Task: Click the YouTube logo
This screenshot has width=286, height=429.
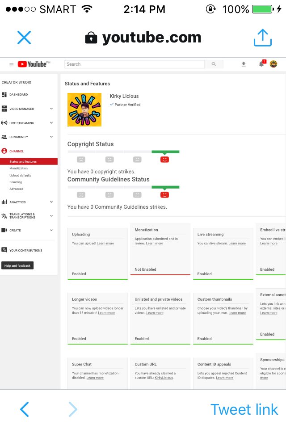Action: (34, 64)
